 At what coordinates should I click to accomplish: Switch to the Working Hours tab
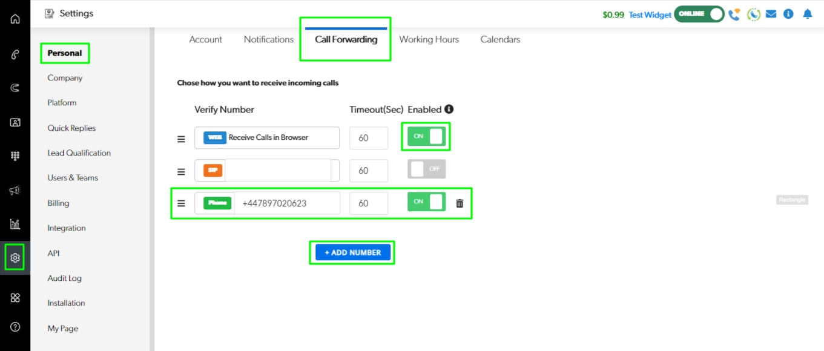(x=429, y=39)
